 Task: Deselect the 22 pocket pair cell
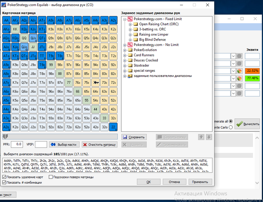[113, 127]
